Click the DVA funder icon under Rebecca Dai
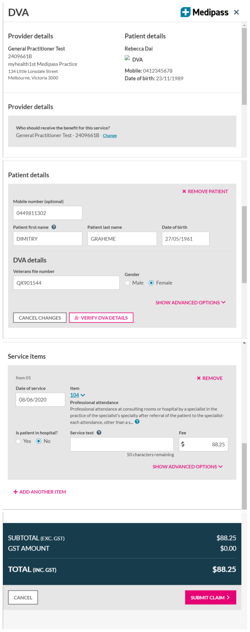 [x=127, y=58]
